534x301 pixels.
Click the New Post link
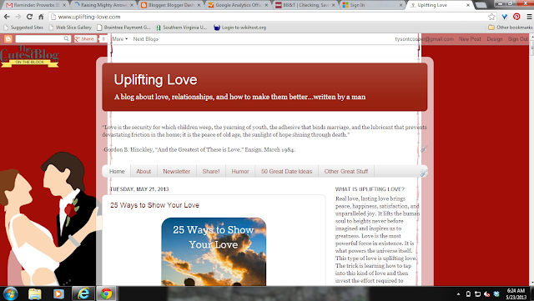point(470,39)
